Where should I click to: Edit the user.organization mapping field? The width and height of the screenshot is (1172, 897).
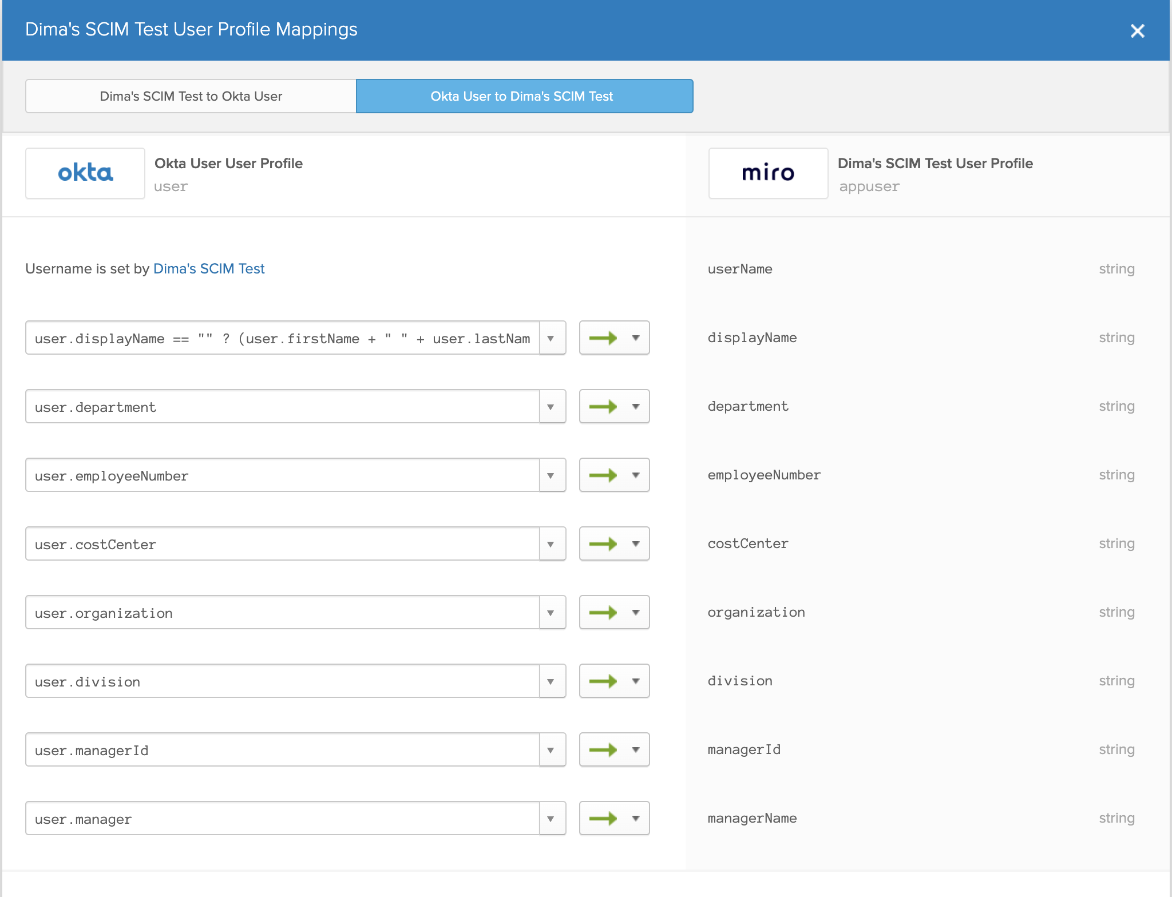(283, 613)
